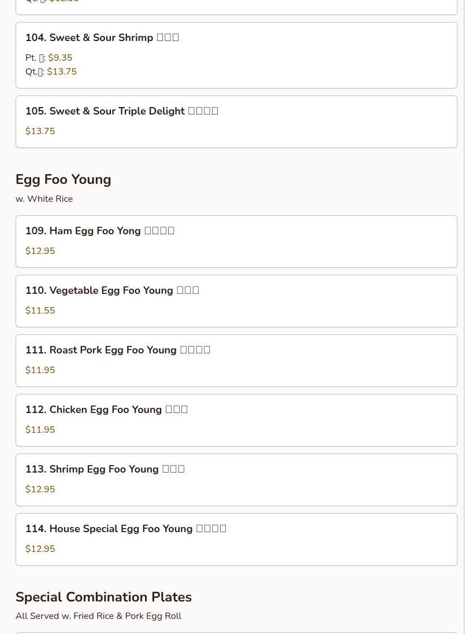Viewport: 476px width, 634px height.
Task: Pick 114. House Special Egg Foo Young
Action: pyautogui.click(x=125, y=529)
